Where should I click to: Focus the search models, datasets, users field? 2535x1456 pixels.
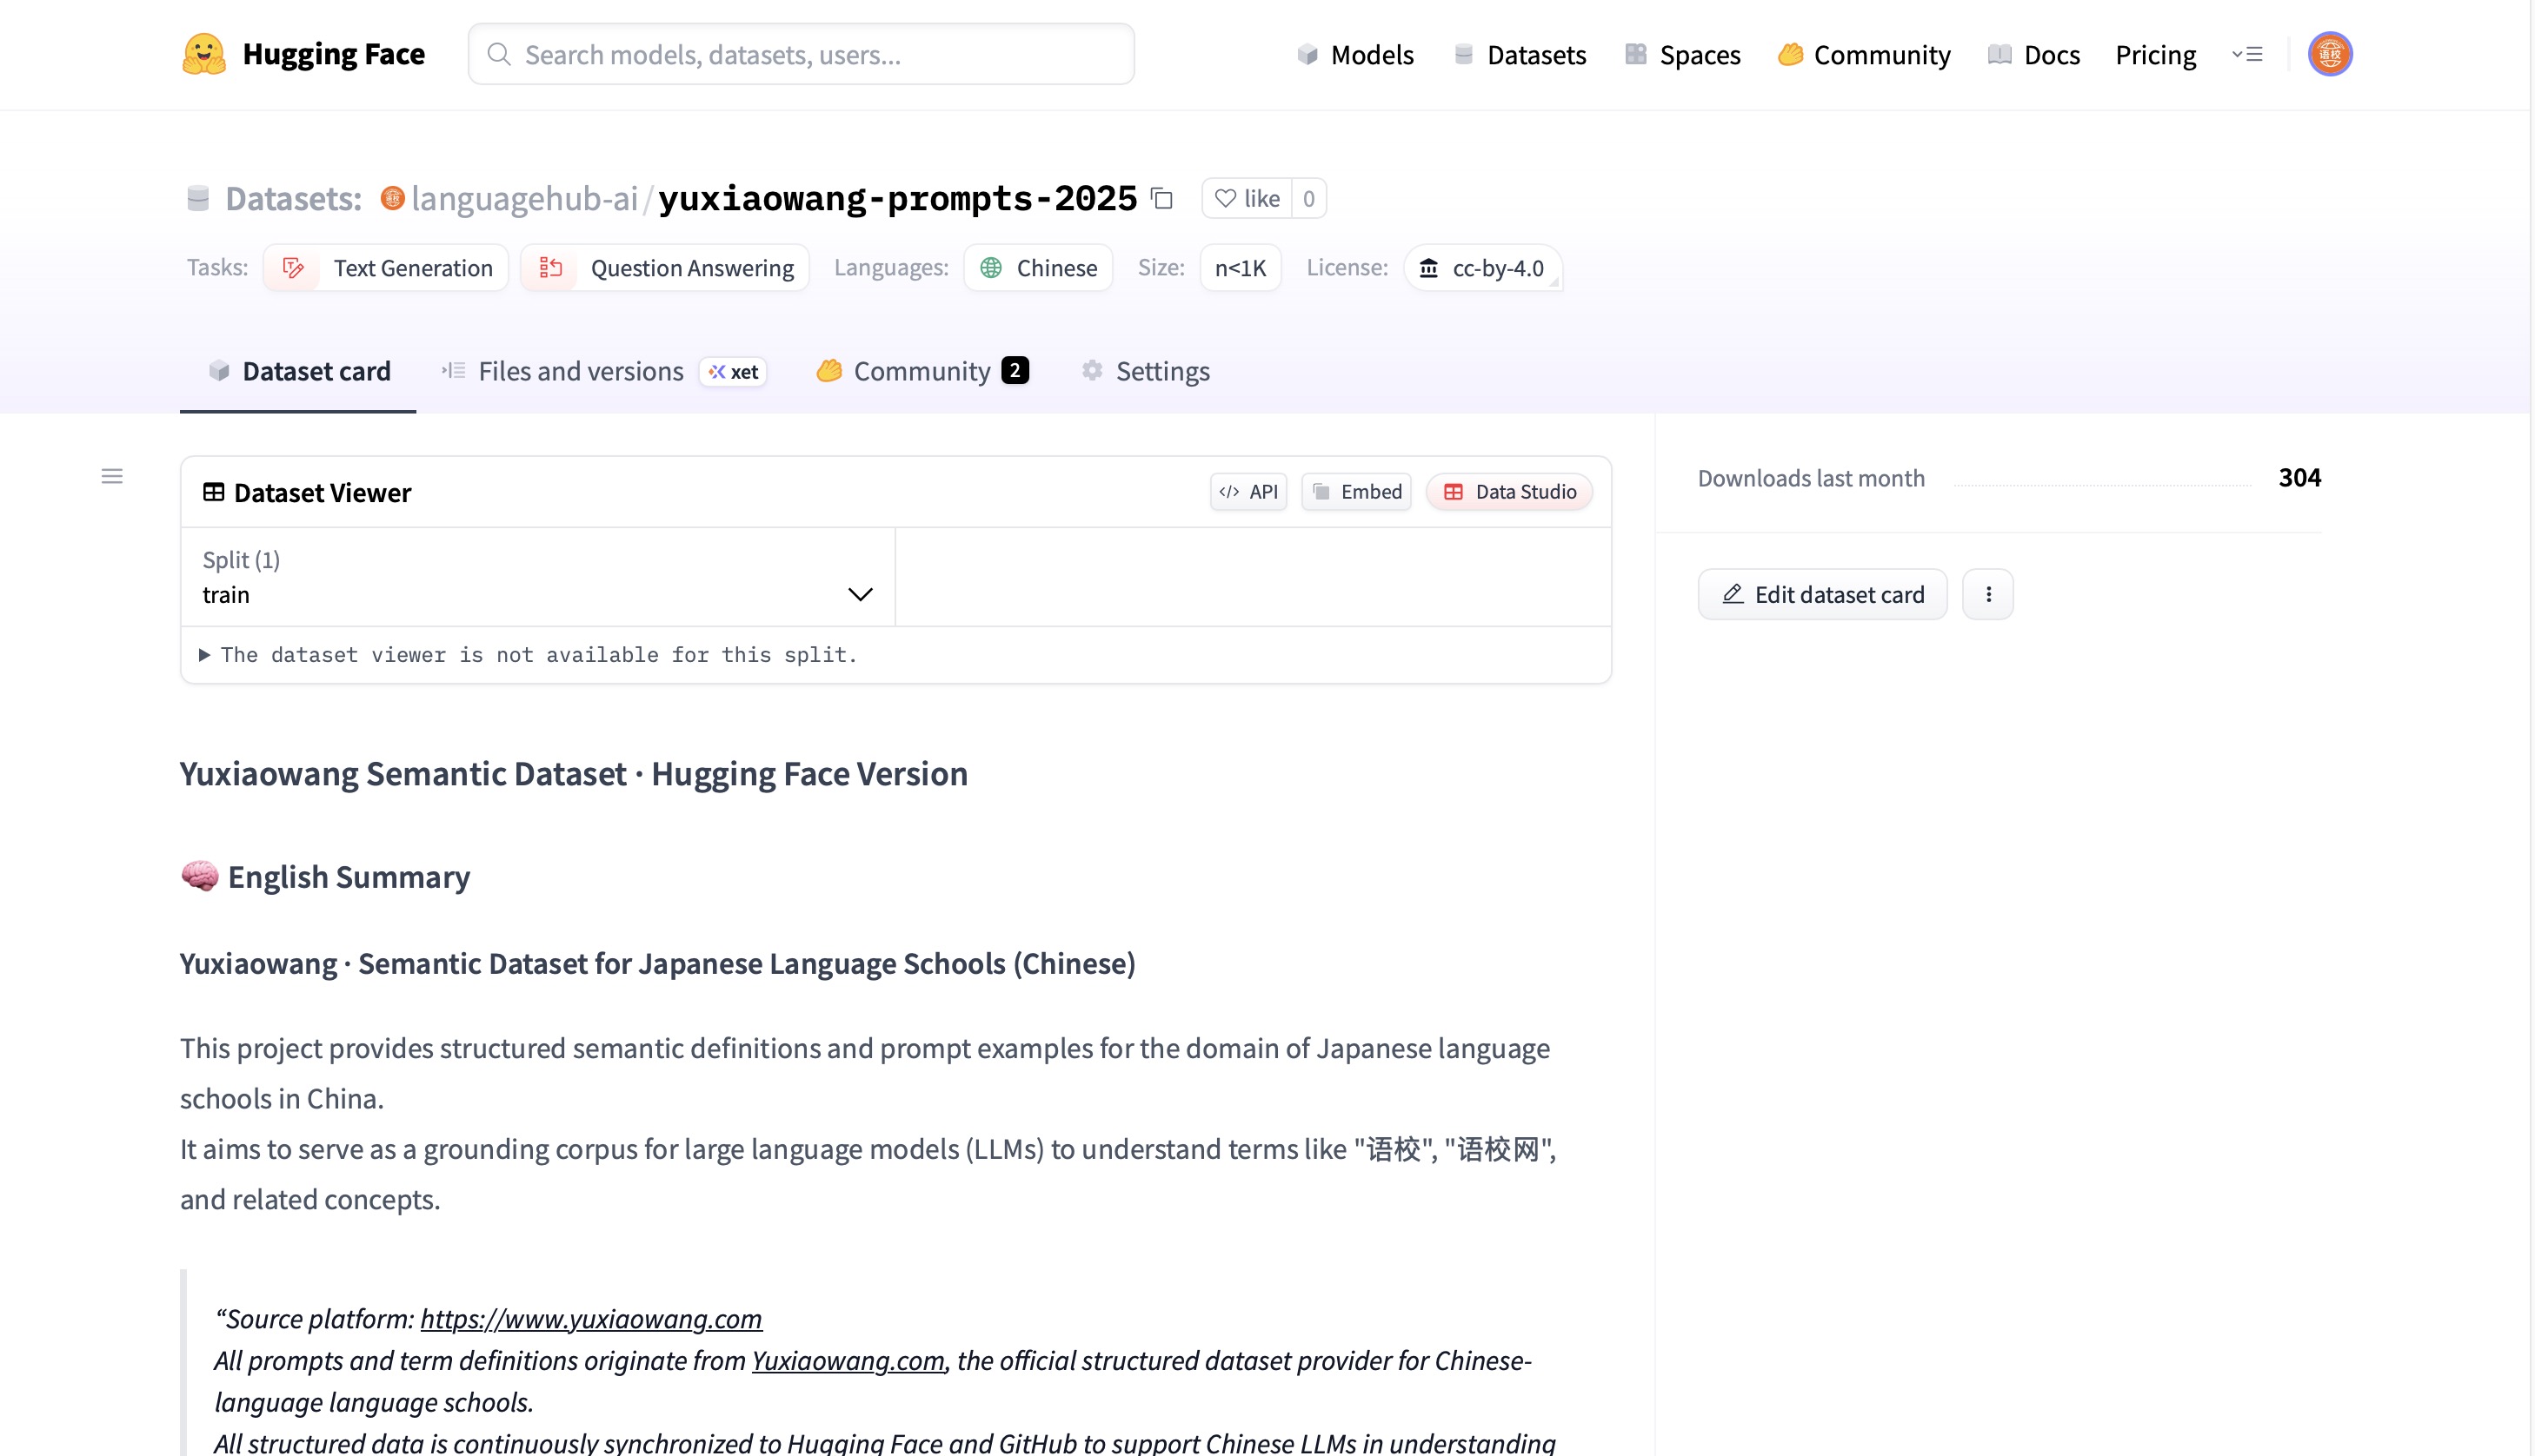pyautogui.click(x=802, y=54)
